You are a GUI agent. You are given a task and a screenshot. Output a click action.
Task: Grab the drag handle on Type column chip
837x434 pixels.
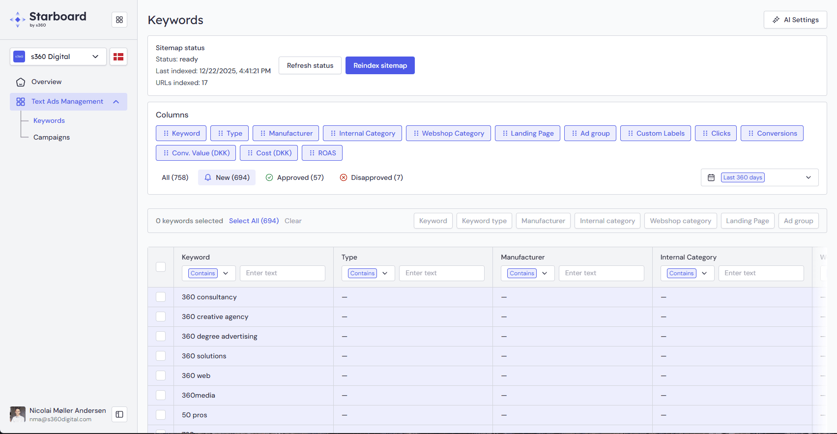221,133
